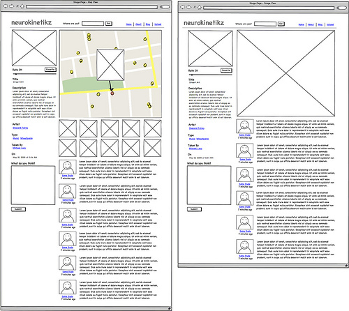Click the Go button in Image View

click(x=281, y=24)
